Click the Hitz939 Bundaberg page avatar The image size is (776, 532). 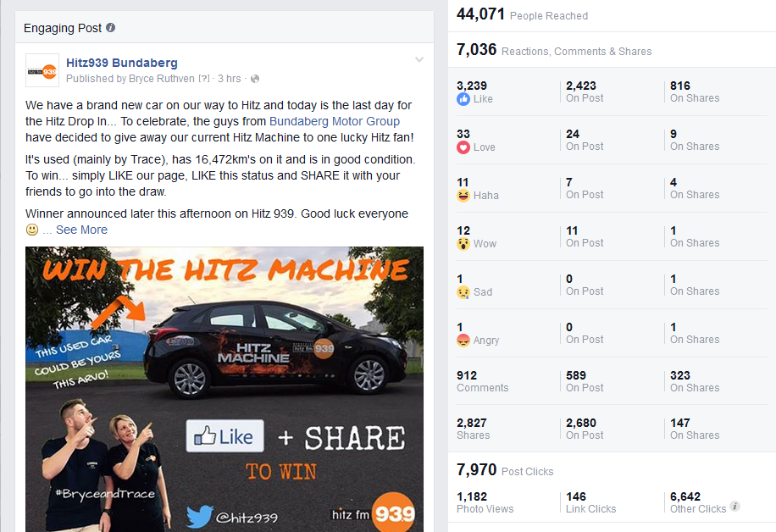42,70
